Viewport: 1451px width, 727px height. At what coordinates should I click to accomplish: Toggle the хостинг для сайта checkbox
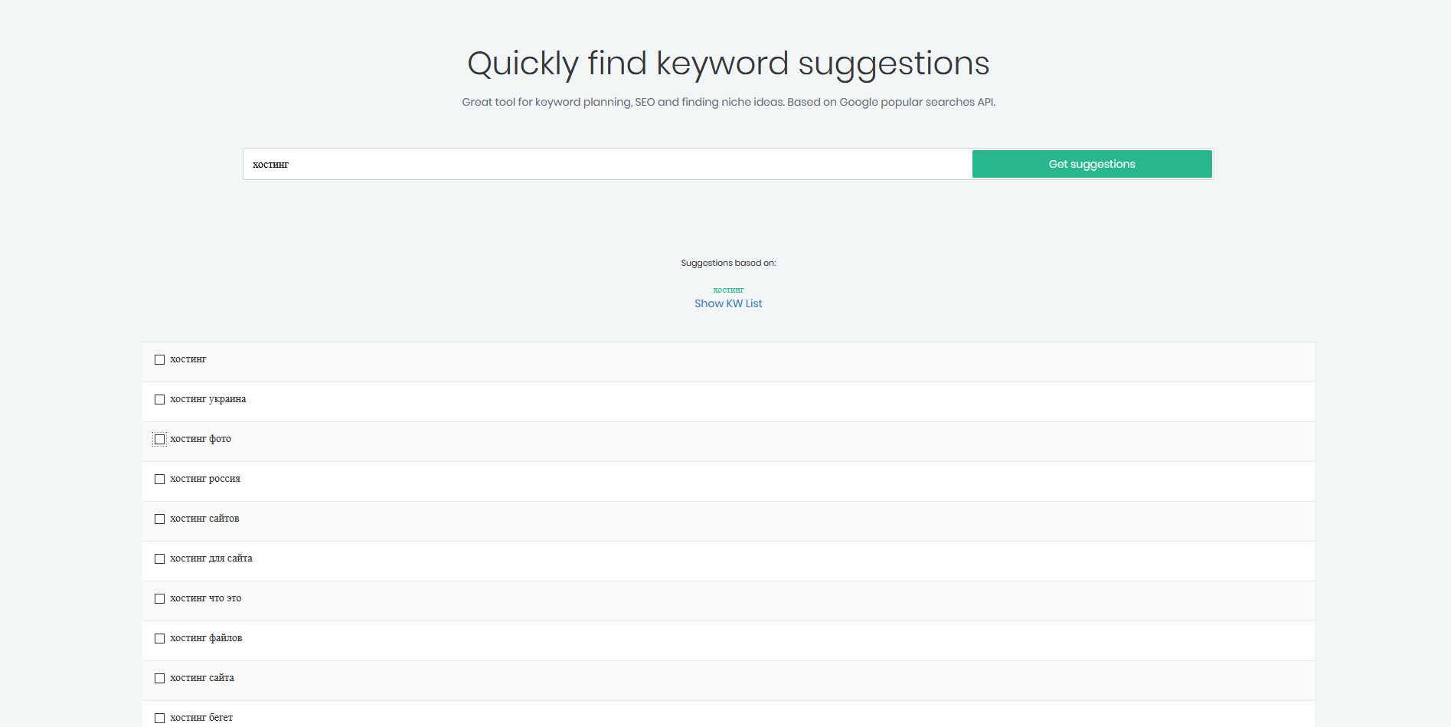[159, 558]
